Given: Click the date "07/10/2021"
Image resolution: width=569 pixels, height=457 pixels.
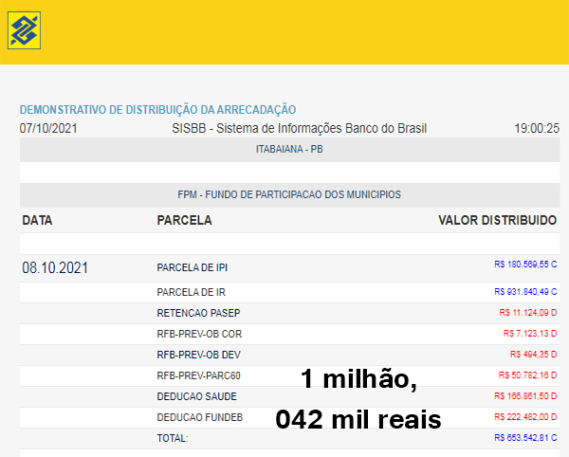Looking at the screenshot, I should click(x=48, y=128).
